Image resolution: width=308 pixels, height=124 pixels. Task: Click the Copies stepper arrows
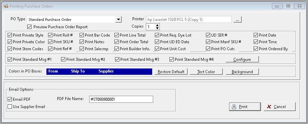tap(157, 27)
